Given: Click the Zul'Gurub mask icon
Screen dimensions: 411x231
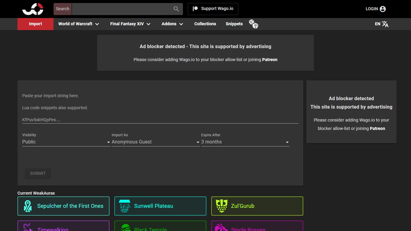Looking at the screenshot, I should coord(221,206).
